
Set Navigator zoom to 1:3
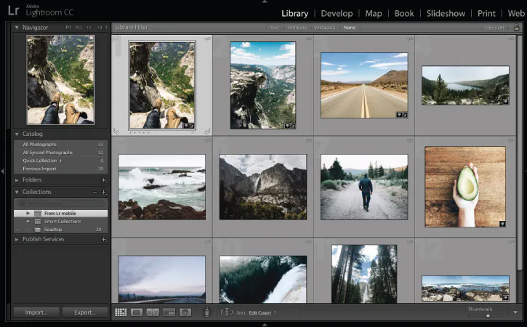100,28
